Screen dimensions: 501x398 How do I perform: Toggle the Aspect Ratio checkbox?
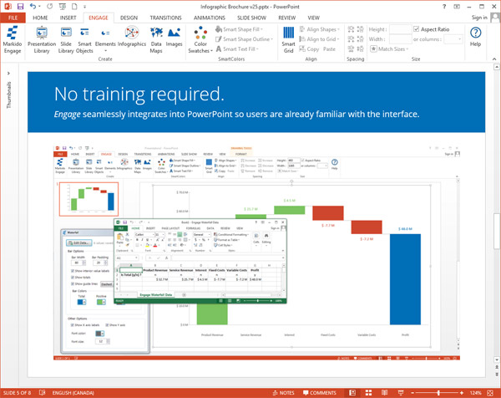coord(416,29)
